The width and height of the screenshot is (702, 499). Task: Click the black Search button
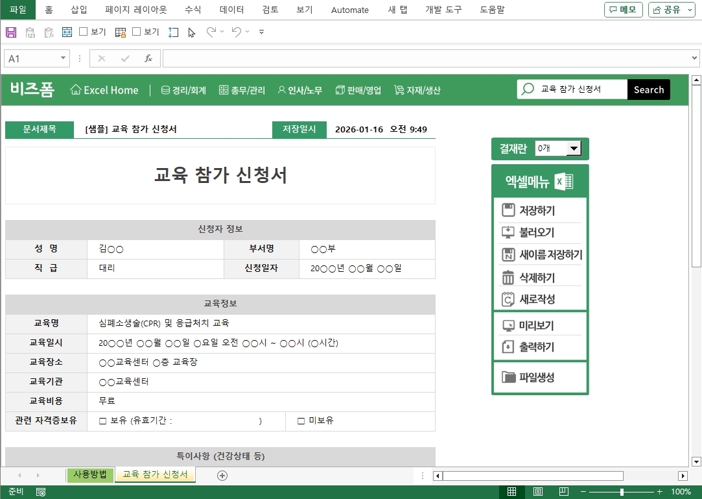tap(648, 90)
